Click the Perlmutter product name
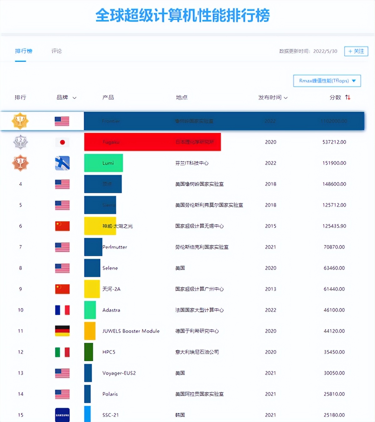This screenshot has height=422, width=375. tap(115, 247)
